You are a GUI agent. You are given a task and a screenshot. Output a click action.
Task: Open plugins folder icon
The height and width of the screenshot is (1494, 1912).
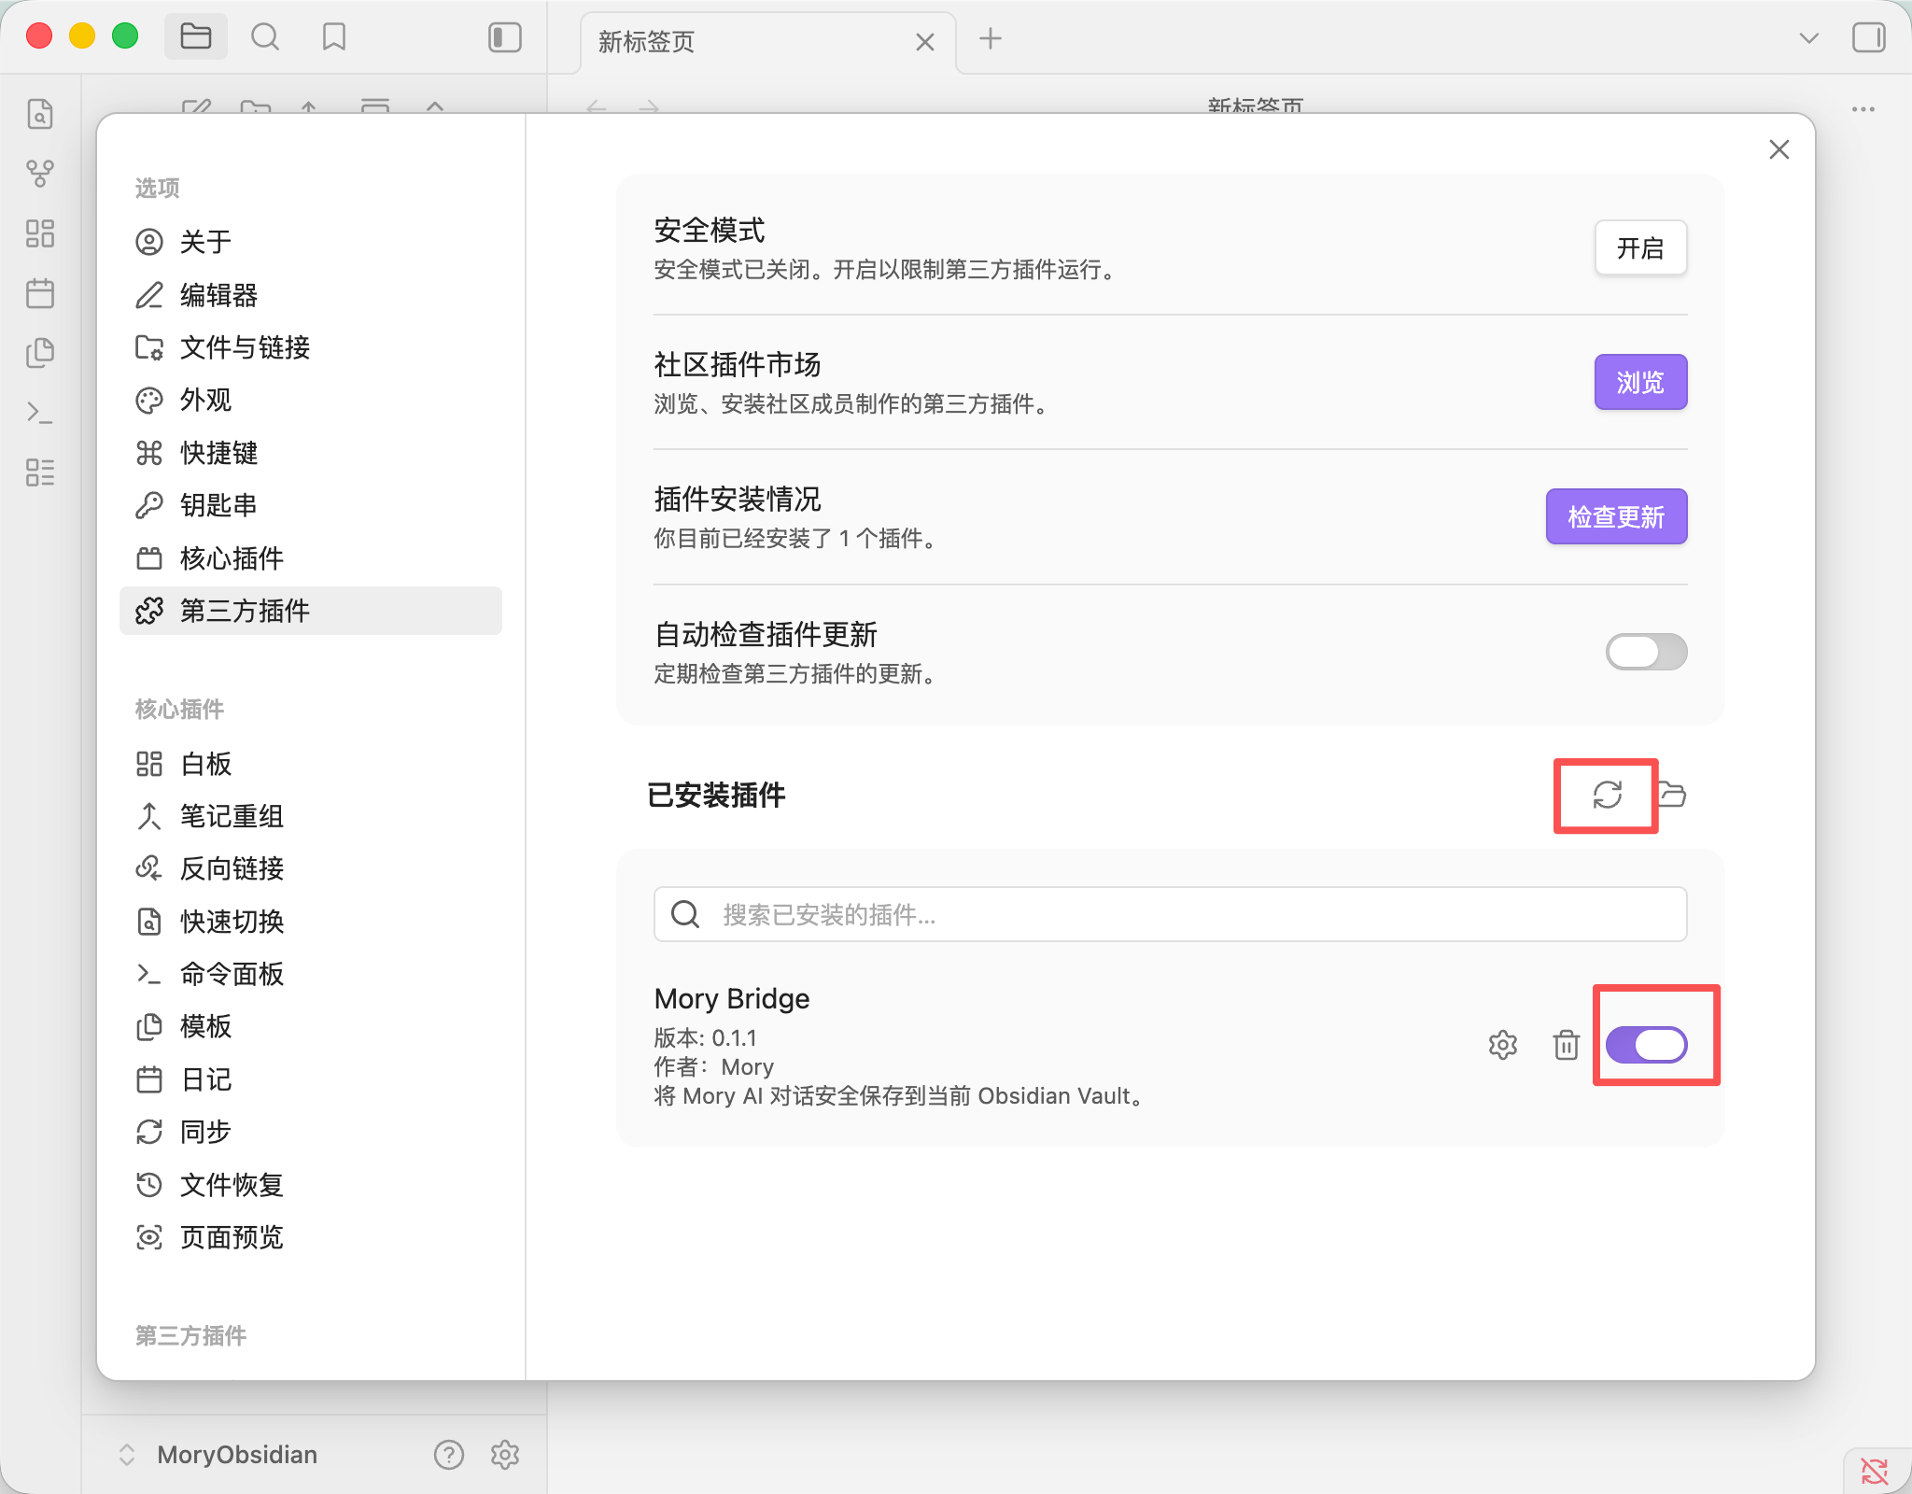pos(1671,796)
